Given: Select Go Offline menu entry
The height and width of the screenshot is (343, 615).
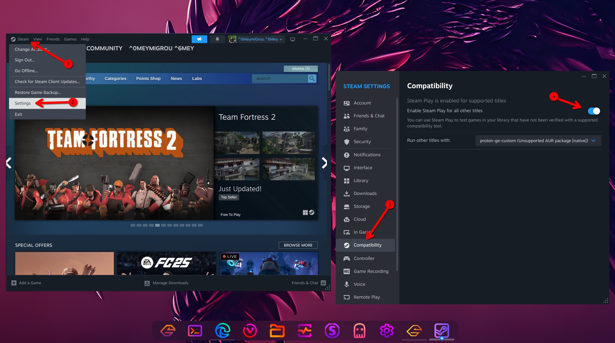Looking at the screenshot, I should pos(47,71).
